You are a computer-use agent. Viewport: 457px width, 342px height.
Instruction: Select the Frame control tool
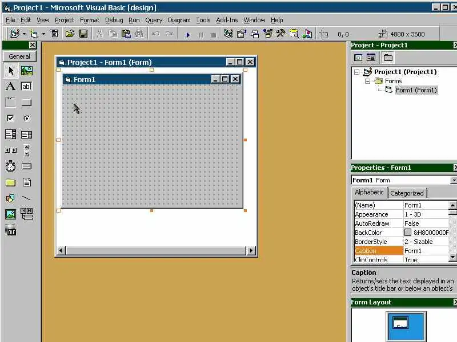pos(11,102)
